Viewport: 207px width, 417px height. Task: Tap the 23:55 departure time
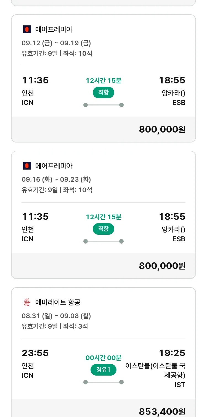[35, 353]
